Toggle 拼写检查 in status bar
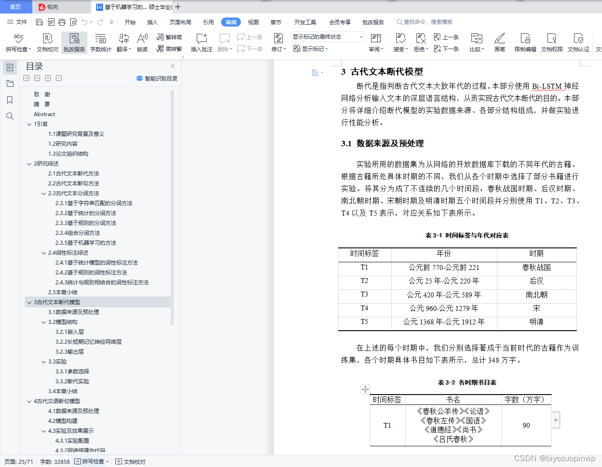The width and height of the screenshot is (602, 467). pyautogui.click(x=92, y=462)
